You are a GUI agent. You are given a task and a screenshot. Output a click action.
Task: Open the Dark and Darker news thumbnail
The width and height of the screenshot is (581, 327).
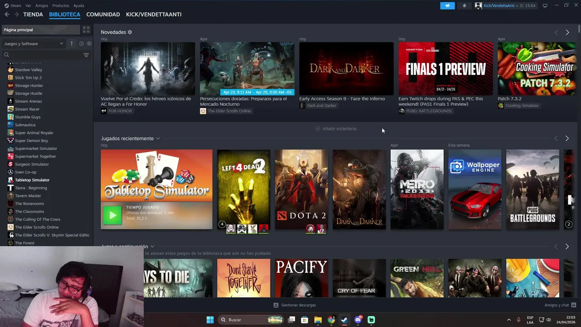pos(346,69)
